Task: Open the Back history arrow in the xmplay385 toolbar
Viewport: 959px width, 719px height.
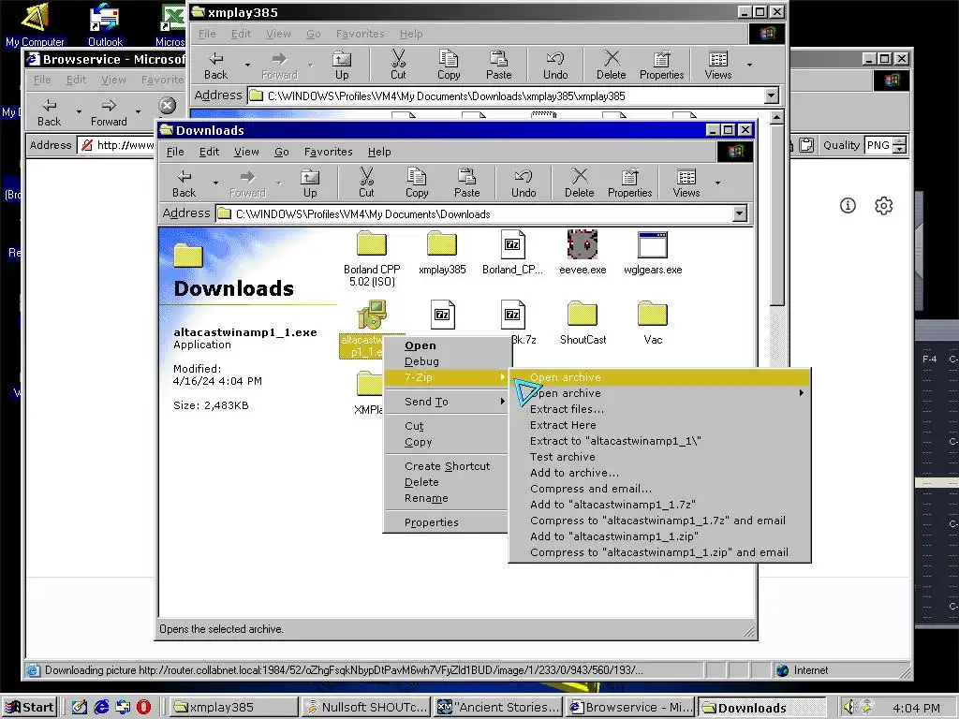Action: [x=247, y=65]
